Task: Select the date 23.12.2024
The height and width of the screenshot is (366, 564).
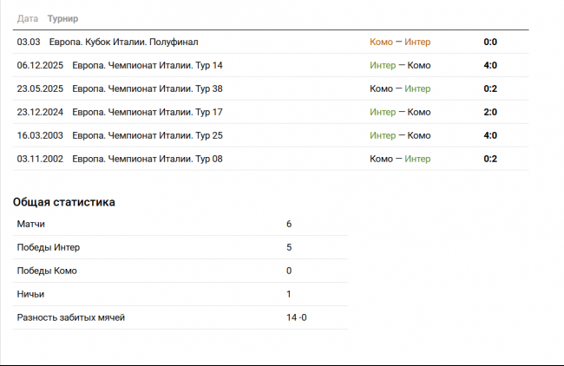Action: pos(40,112)
